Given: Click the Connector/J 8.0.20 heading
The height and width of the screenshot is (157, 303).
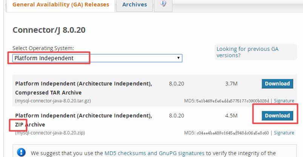Looking at the screenshot, I should pyautogui.click(x=49, y=30).
